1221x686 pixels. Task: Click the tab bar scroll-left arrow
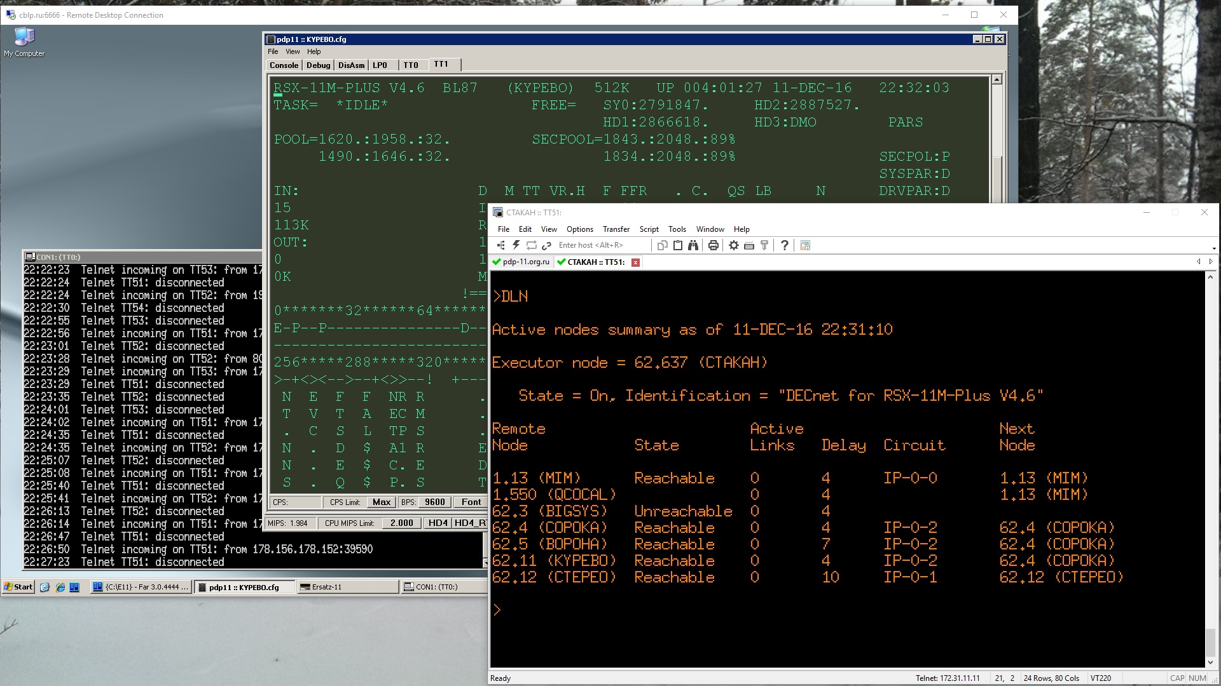coord(1199,262)
